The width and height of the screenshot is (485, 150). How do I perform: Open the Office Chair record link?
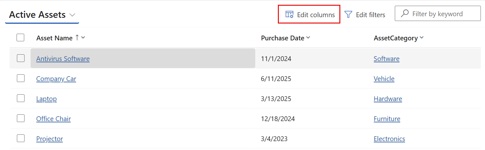pyautogui.click(x=54, y=119)
